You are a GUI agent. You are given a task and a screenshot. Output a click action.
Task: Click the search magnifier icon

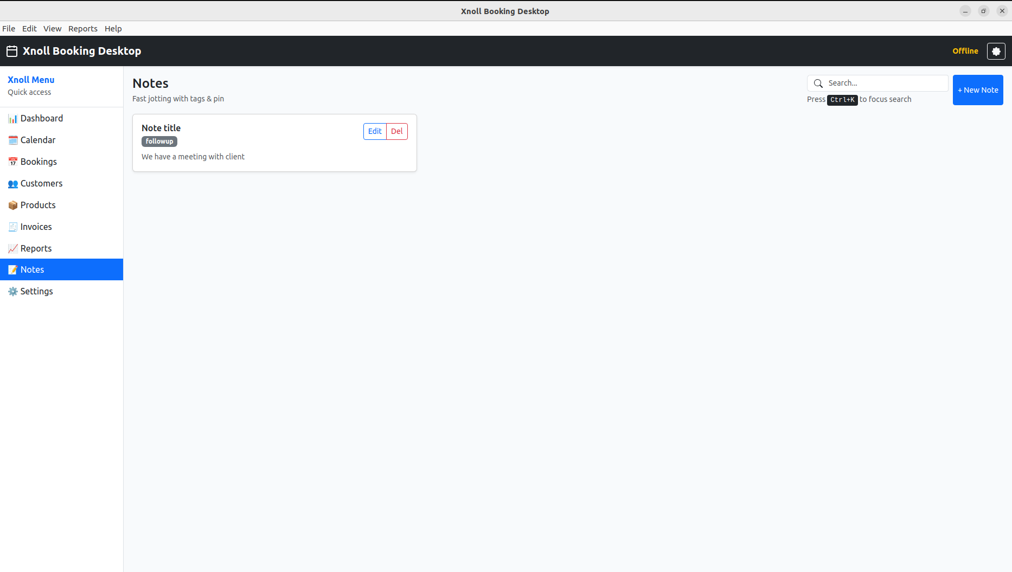click(818, 83)
